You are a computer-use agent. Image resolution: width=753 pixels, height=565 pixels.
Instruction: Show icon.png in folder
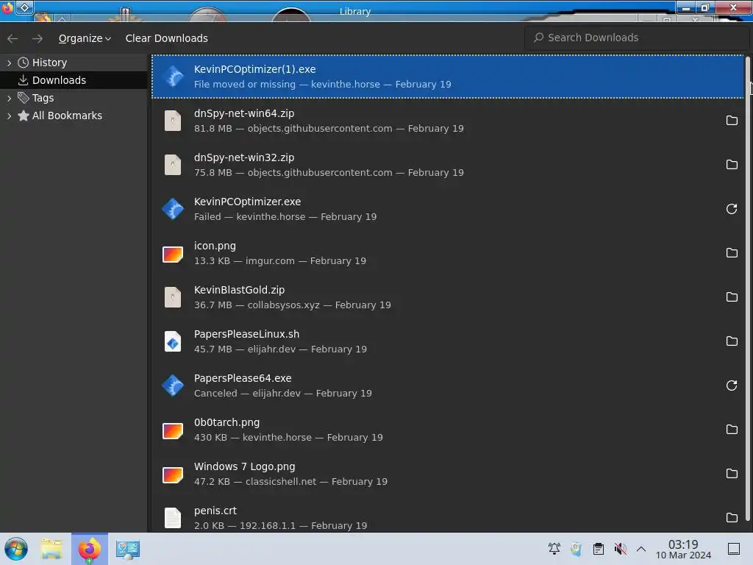732,253
